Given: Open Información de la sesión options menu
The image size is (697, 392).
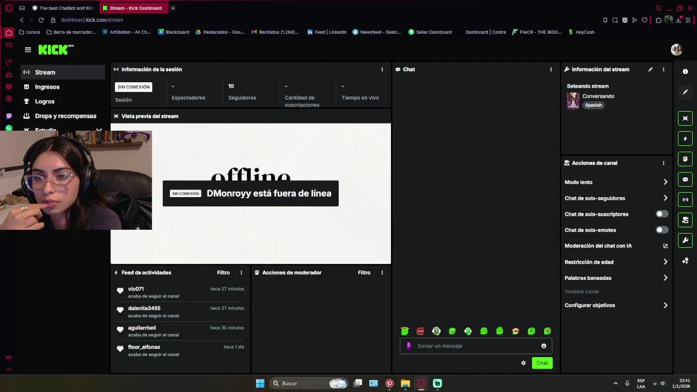Looking at the screenshot, I should tap(382, 69).
